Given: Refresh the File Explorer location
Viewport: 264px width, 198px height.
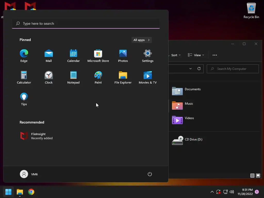Looking at the screenshot, I should coord(199,69).
